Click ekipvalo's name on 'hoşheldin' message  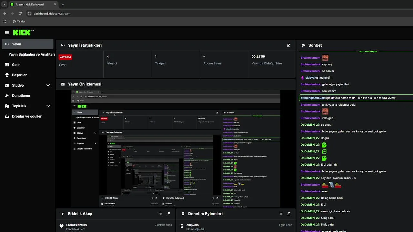[311, 78]
